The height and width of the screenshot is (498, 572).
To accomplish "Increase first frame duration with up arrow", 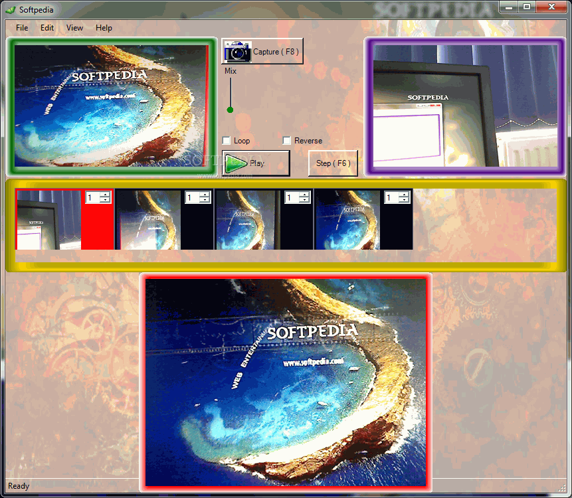I will coord(106,195).
